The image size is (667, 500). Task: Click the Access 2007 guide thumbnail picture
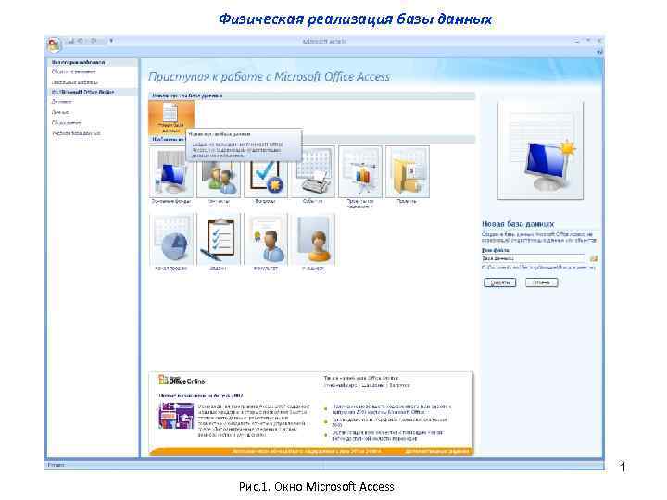pos(176,416)
